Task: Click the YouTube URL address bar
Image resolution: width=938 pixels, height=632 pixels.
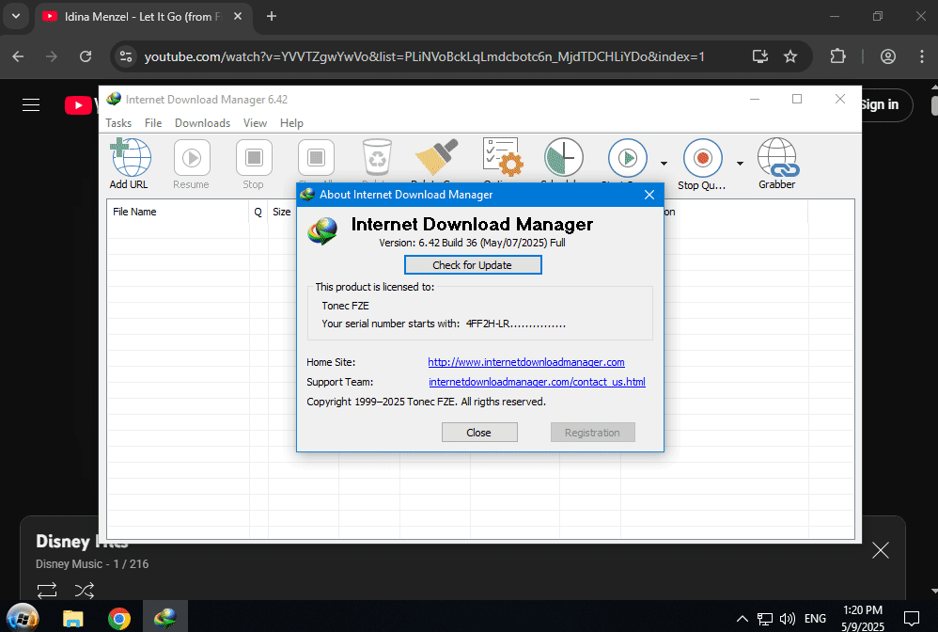Action: (x=424, y=56)
